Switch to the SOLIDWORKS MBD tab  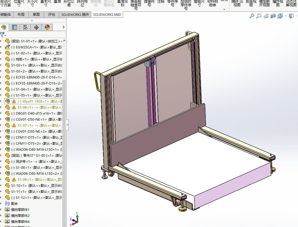point(107,15)
